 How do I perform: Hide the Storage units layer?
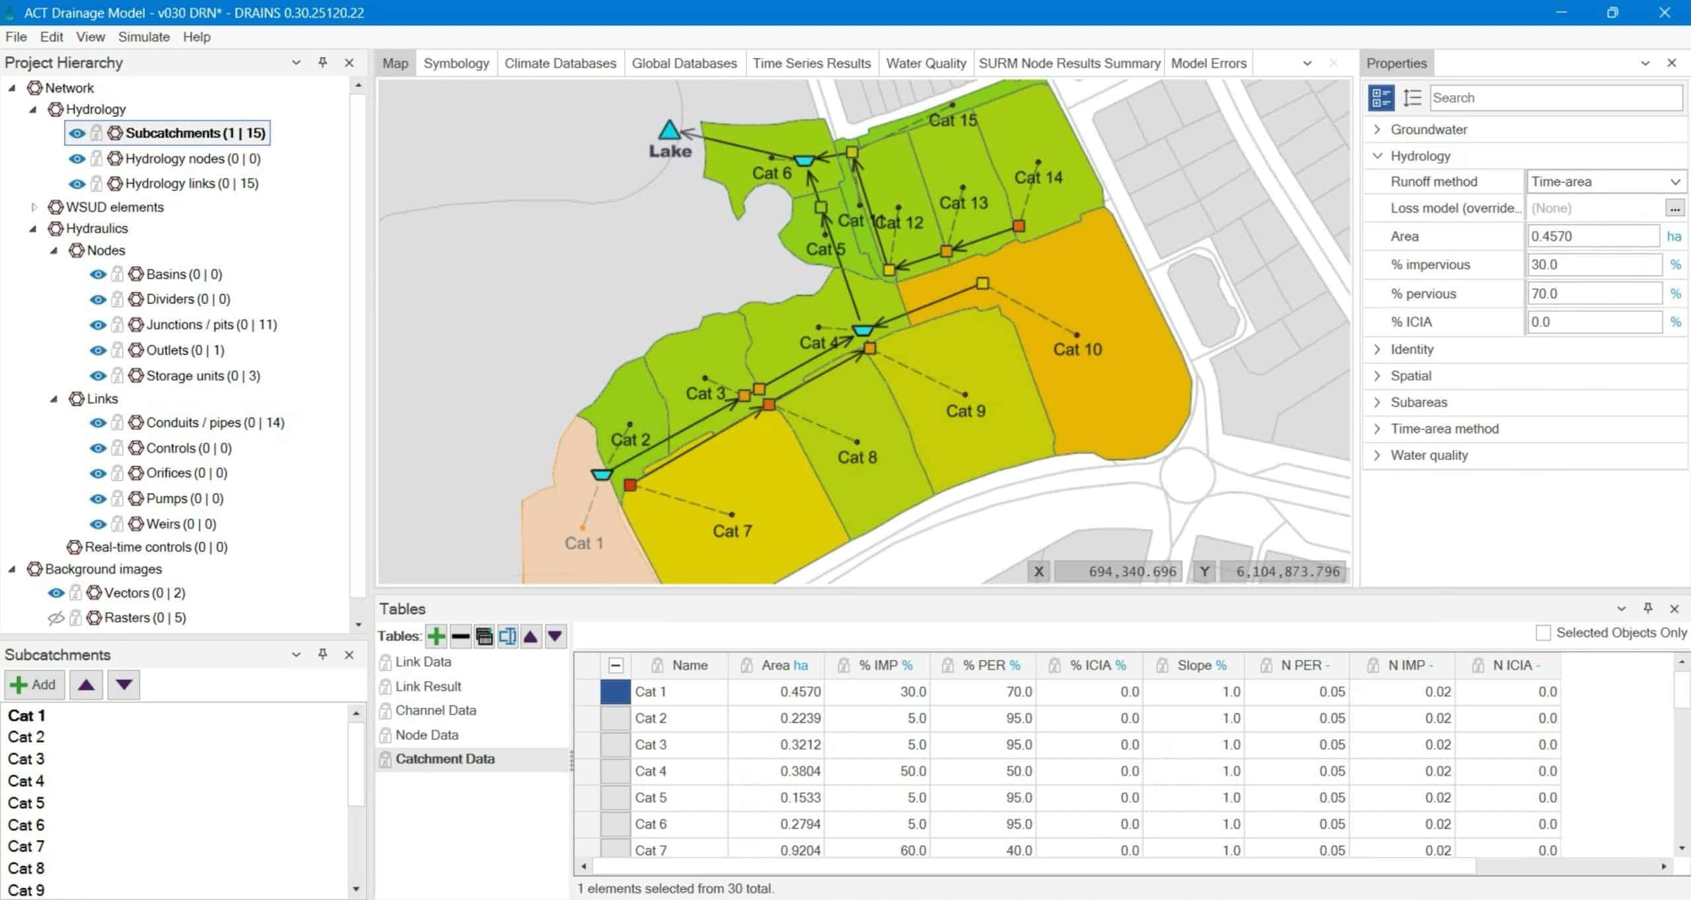tap(98, 375)
